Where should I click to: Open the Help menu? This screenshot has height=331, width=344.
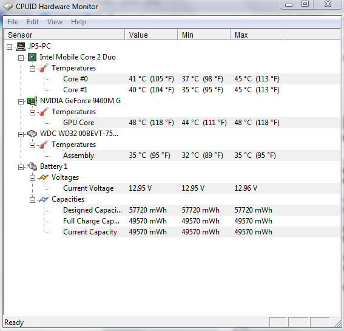[78, 22]
